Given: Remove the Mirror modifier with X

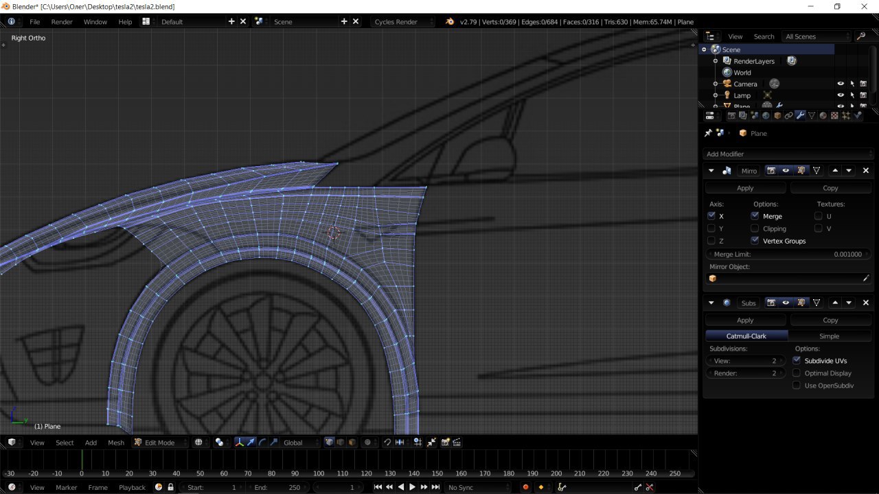Looking at the screenshot, I should point(866,170).
